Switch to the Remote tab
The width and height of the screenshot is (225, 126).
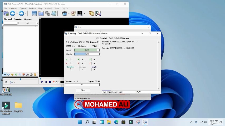tap(28, 19)
